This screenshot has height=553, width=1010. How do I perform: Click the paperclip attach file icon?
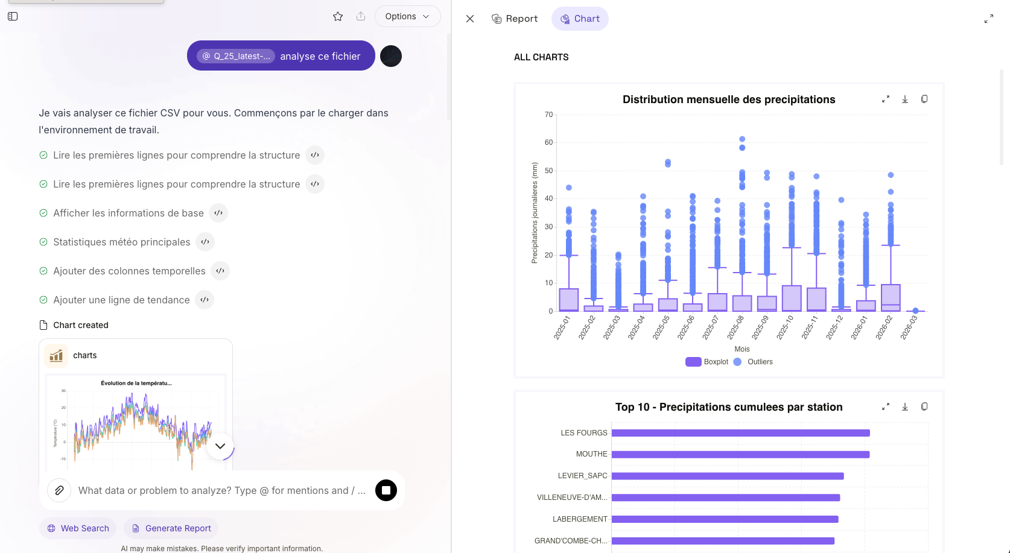[x=59, y=490]
